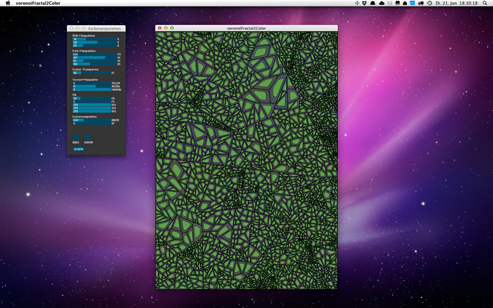The width and height of the screenshot is (493, 308).
Task: Click the Dropbox icon in menu bar
Action: 365,3
